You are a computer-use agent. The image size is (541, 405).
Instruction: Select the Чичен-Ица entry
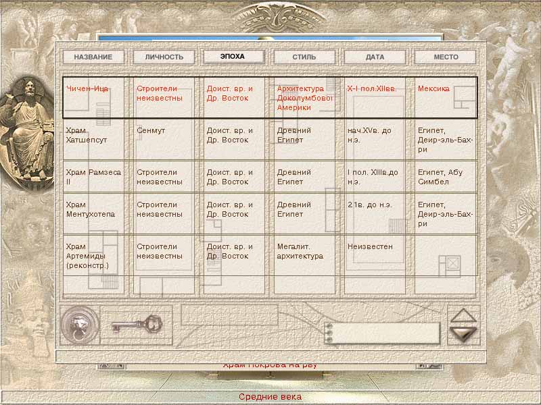(x=87, y=88)
